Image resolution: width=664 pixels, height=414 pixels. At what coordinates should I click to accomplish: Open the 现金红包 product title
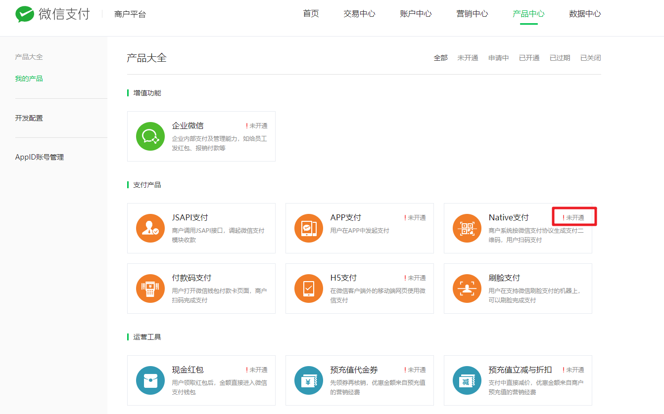[x=188, y=370]
